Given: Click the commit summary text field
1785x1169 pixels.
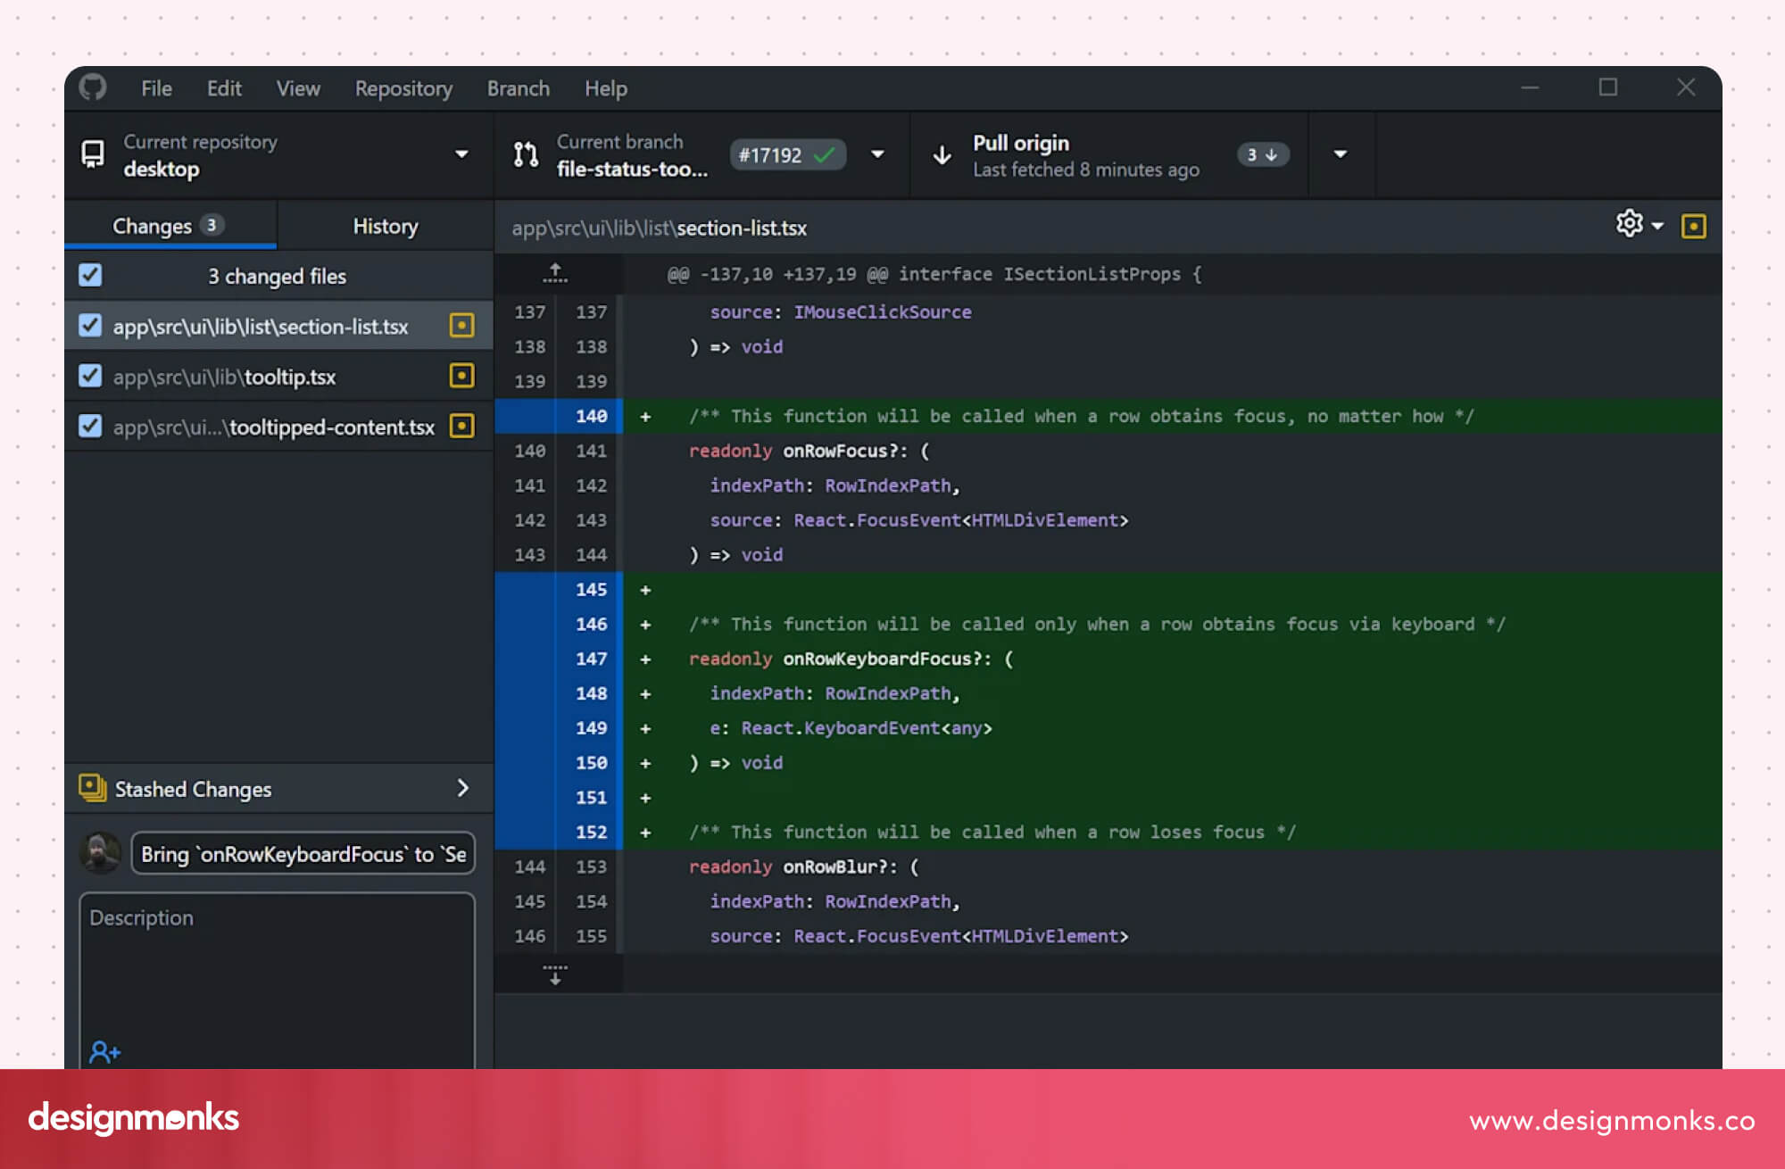Looking at the screenshot, I should click(303, 854).
